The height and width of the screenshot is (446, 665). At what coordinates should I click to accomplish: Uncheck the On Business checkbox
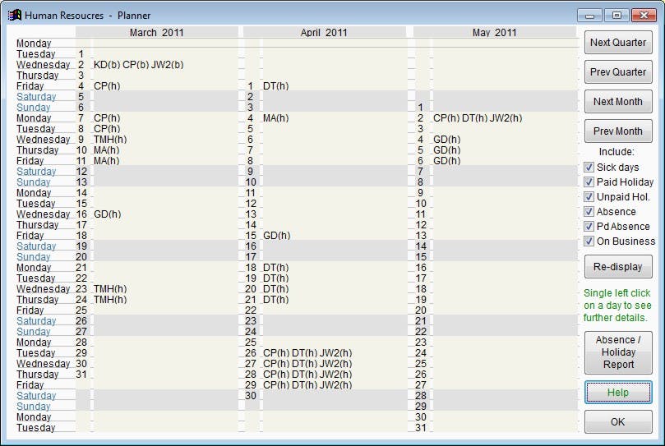coord(589,241)
